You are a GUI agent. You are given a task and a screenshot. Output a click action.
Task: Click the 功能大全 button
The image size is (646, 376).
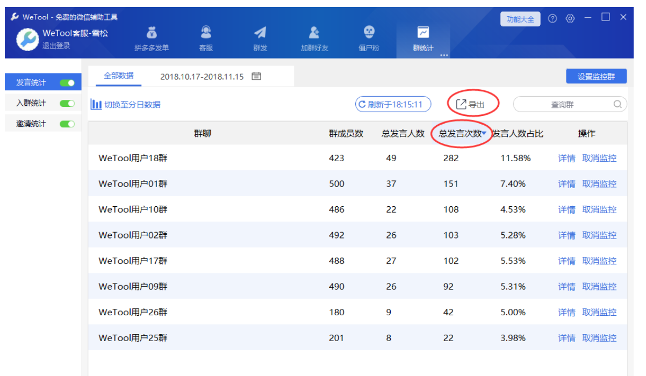tap(520, 19)
